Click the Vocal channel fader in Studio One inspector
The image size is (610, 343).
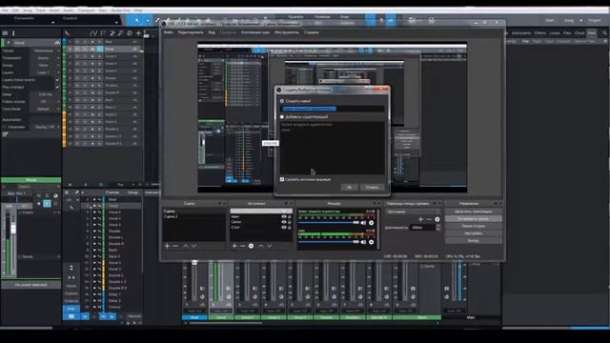(x=13, y=228)
